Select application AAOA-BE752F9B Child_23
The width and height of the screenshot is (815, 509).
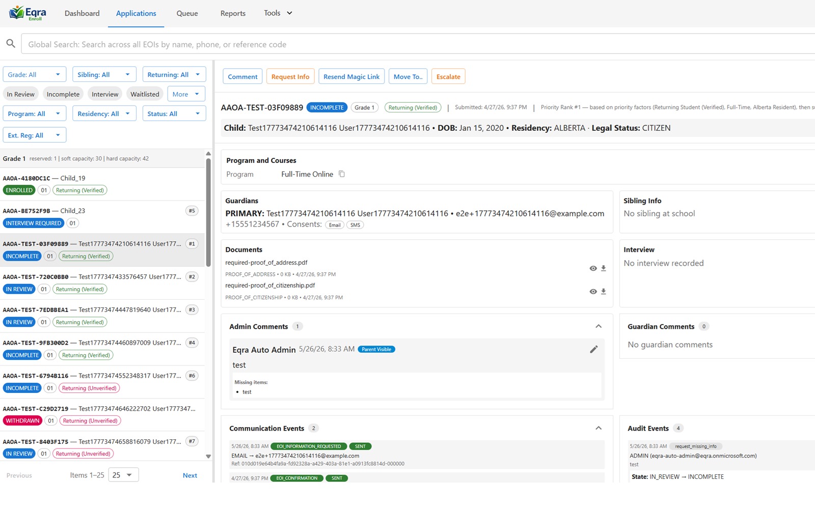(102, 217)
